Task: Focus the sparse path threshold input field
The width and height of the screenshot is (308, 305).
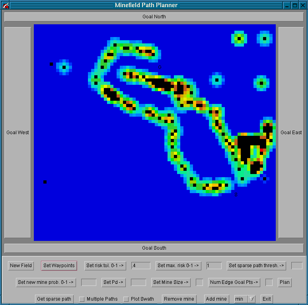Action: (x=296, y=266)
